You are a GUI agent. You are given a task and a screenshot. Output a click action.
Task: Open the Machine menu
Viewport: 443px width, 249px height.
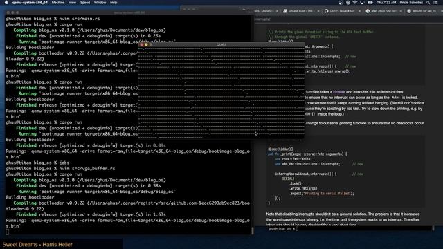58,3
